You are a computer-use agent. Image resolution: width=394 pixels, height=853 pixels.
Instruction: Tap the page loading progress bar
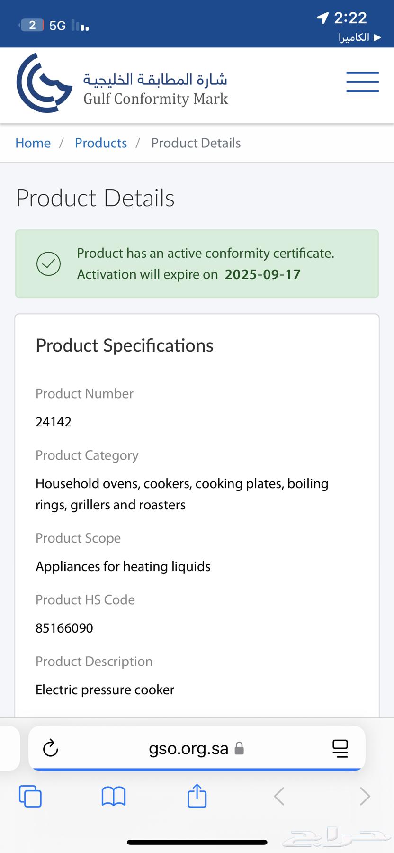point(197,769)
